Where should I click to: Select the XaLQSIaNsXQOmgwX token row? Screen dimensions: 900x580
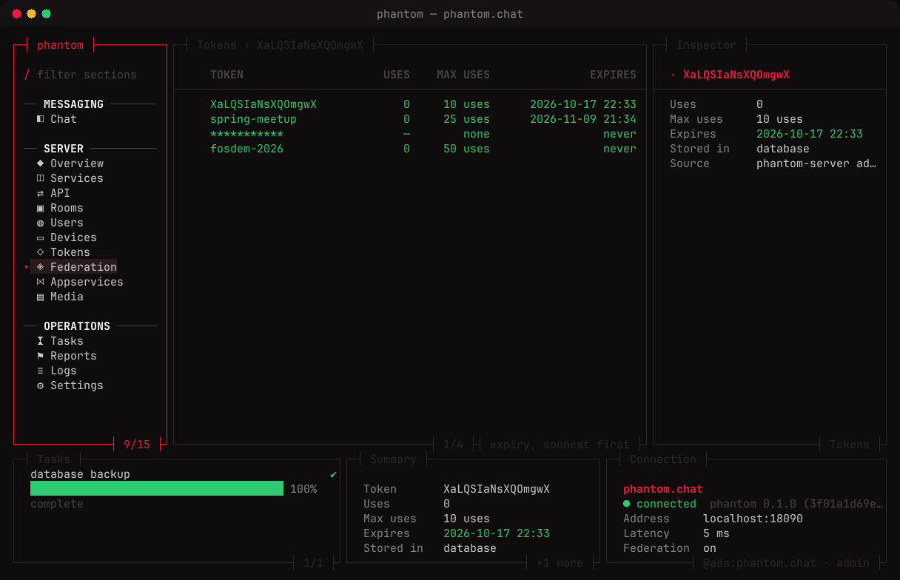click(x=410, y=104)
